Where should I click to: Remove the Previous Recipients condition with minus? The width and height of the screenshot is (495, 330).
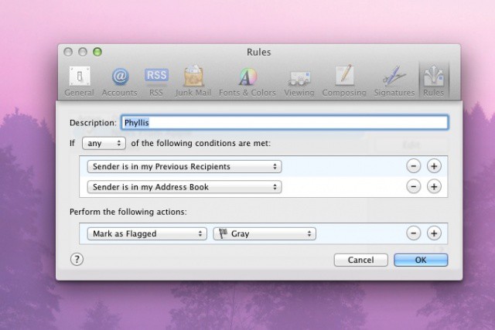click(x=414, y=166)
